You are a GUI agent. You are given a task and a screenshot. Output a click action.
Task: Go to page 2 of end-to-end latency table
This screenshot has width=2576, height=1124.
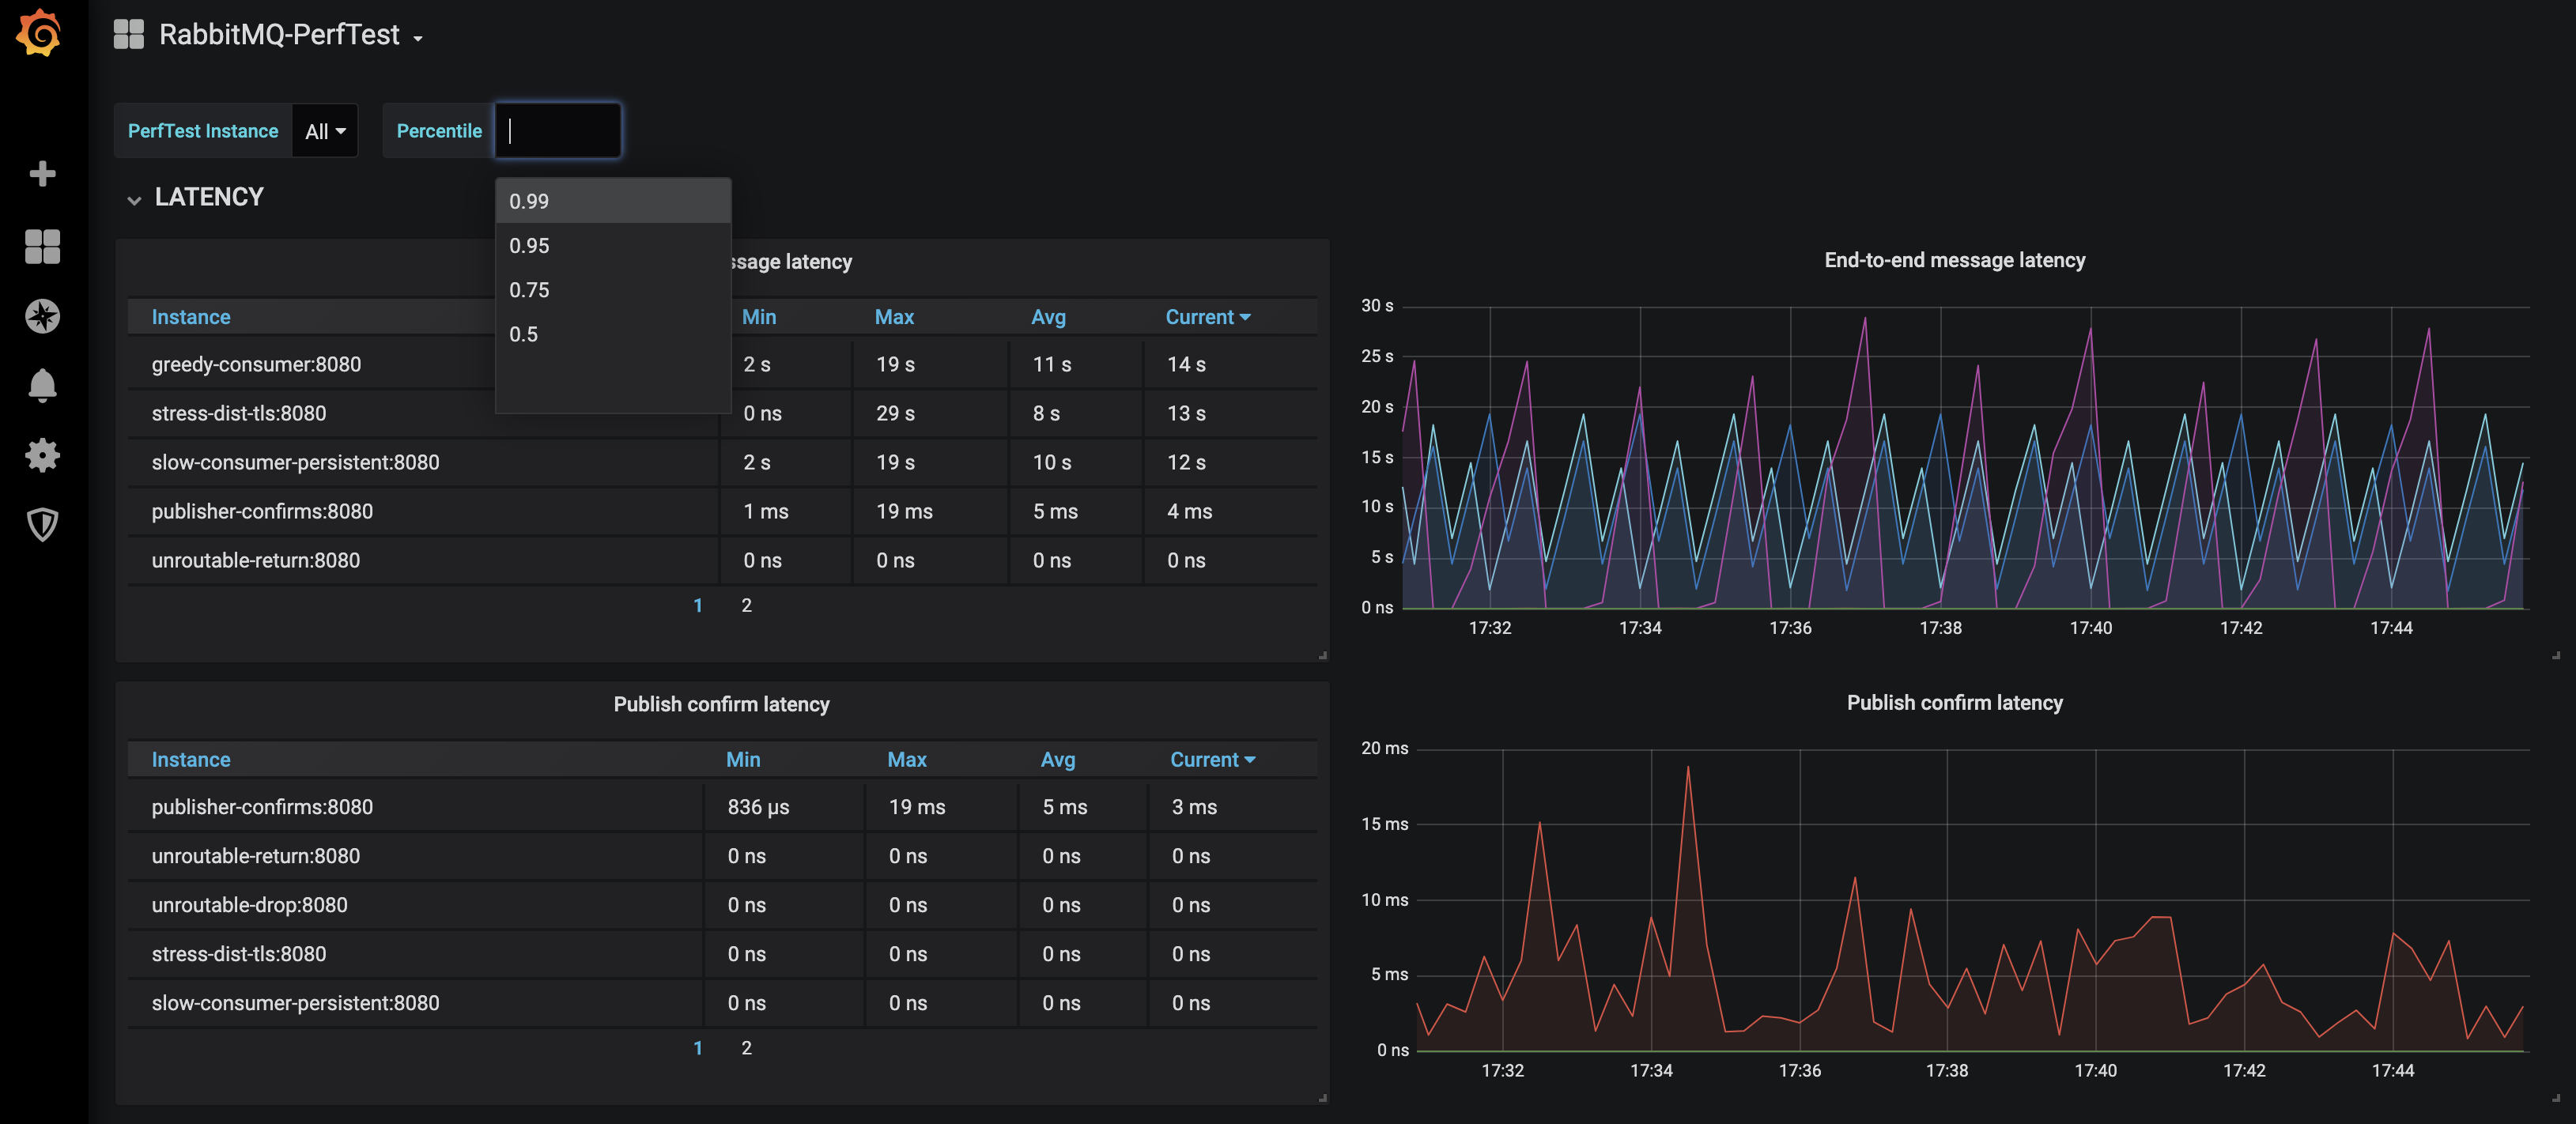coord(746,605)
